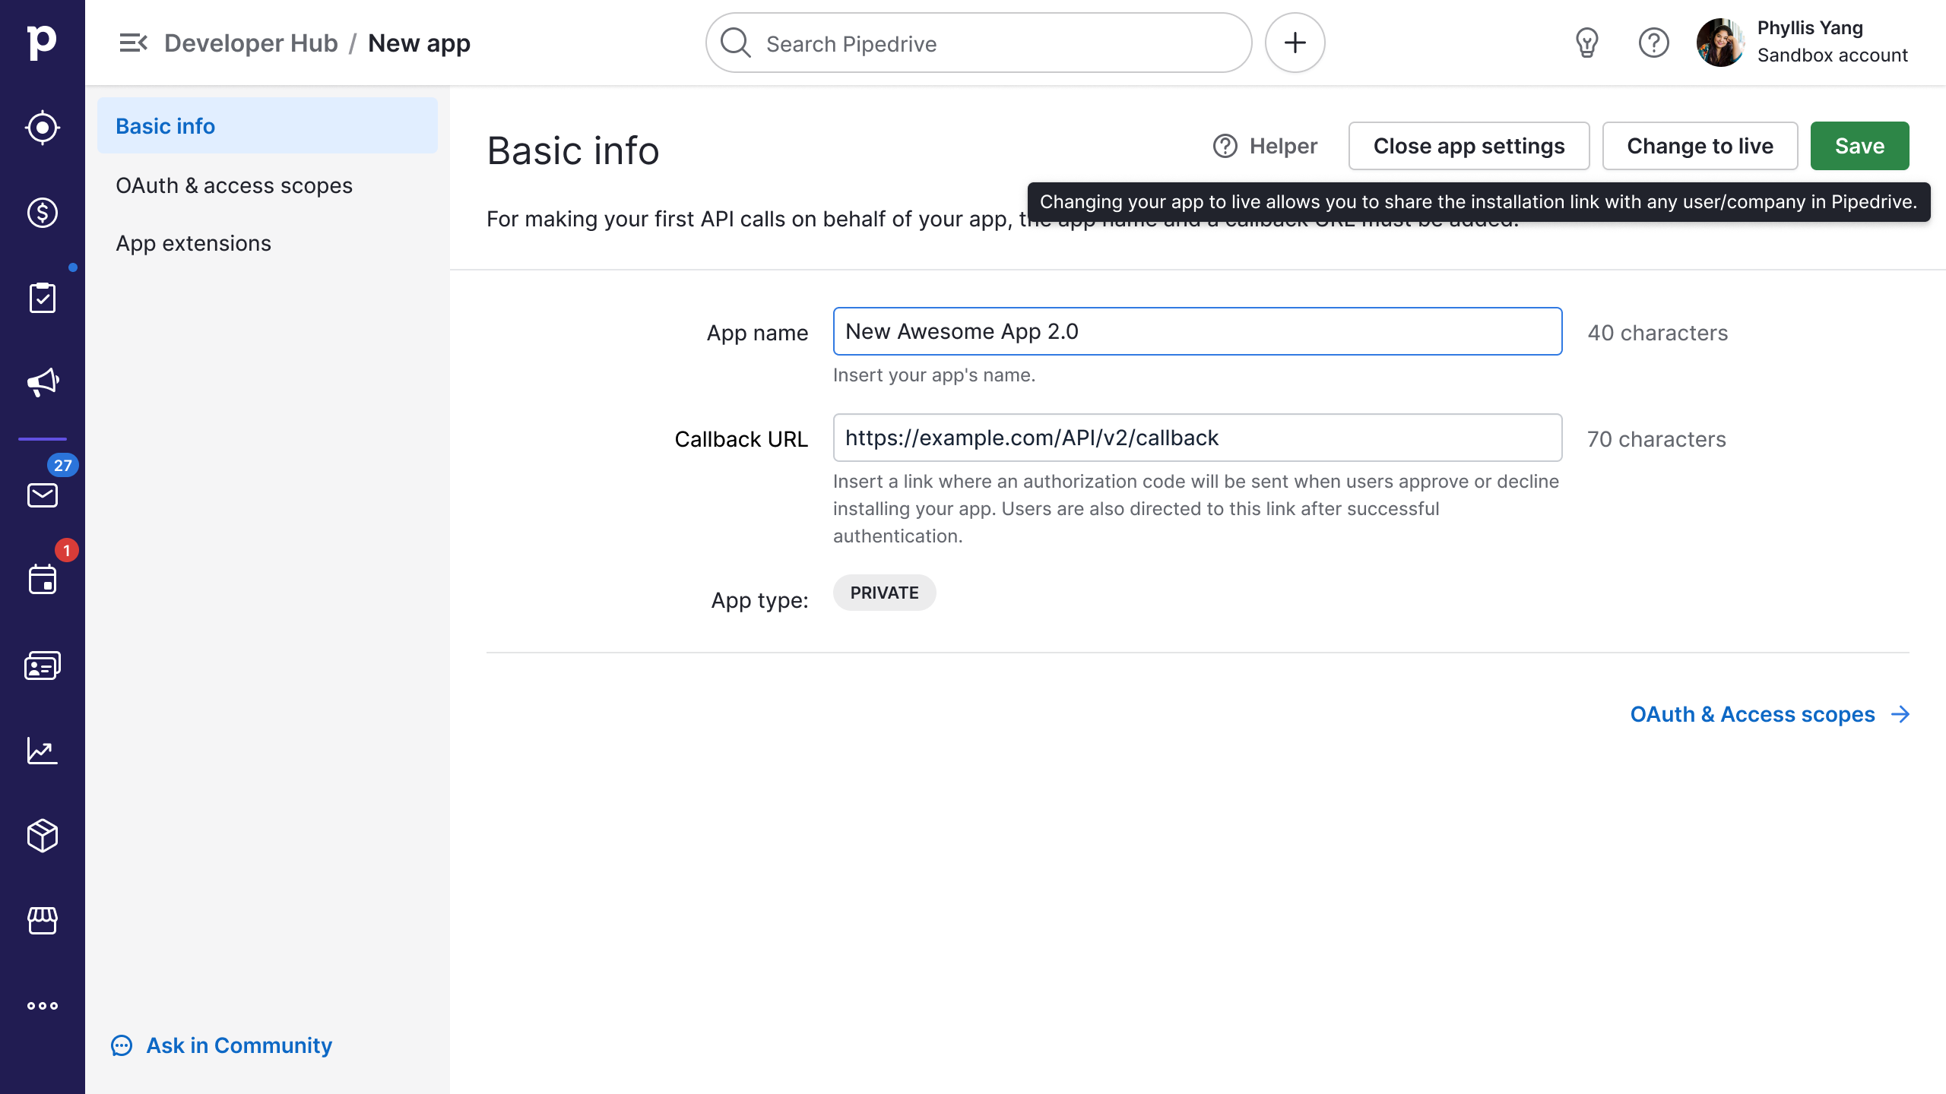This screenshot has width=1946, height=1094.
Task: Expand the More three-dots menu
Action: [43, 1006]
